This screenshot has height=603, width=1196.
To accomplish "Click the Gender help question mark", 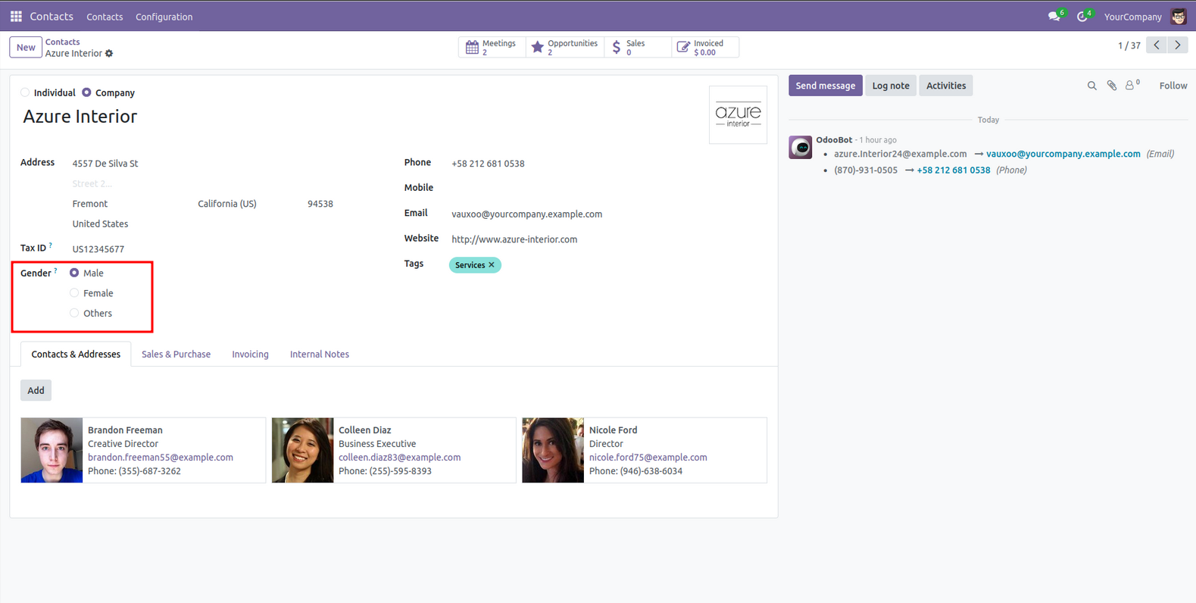I will click(x=55, y=270).
